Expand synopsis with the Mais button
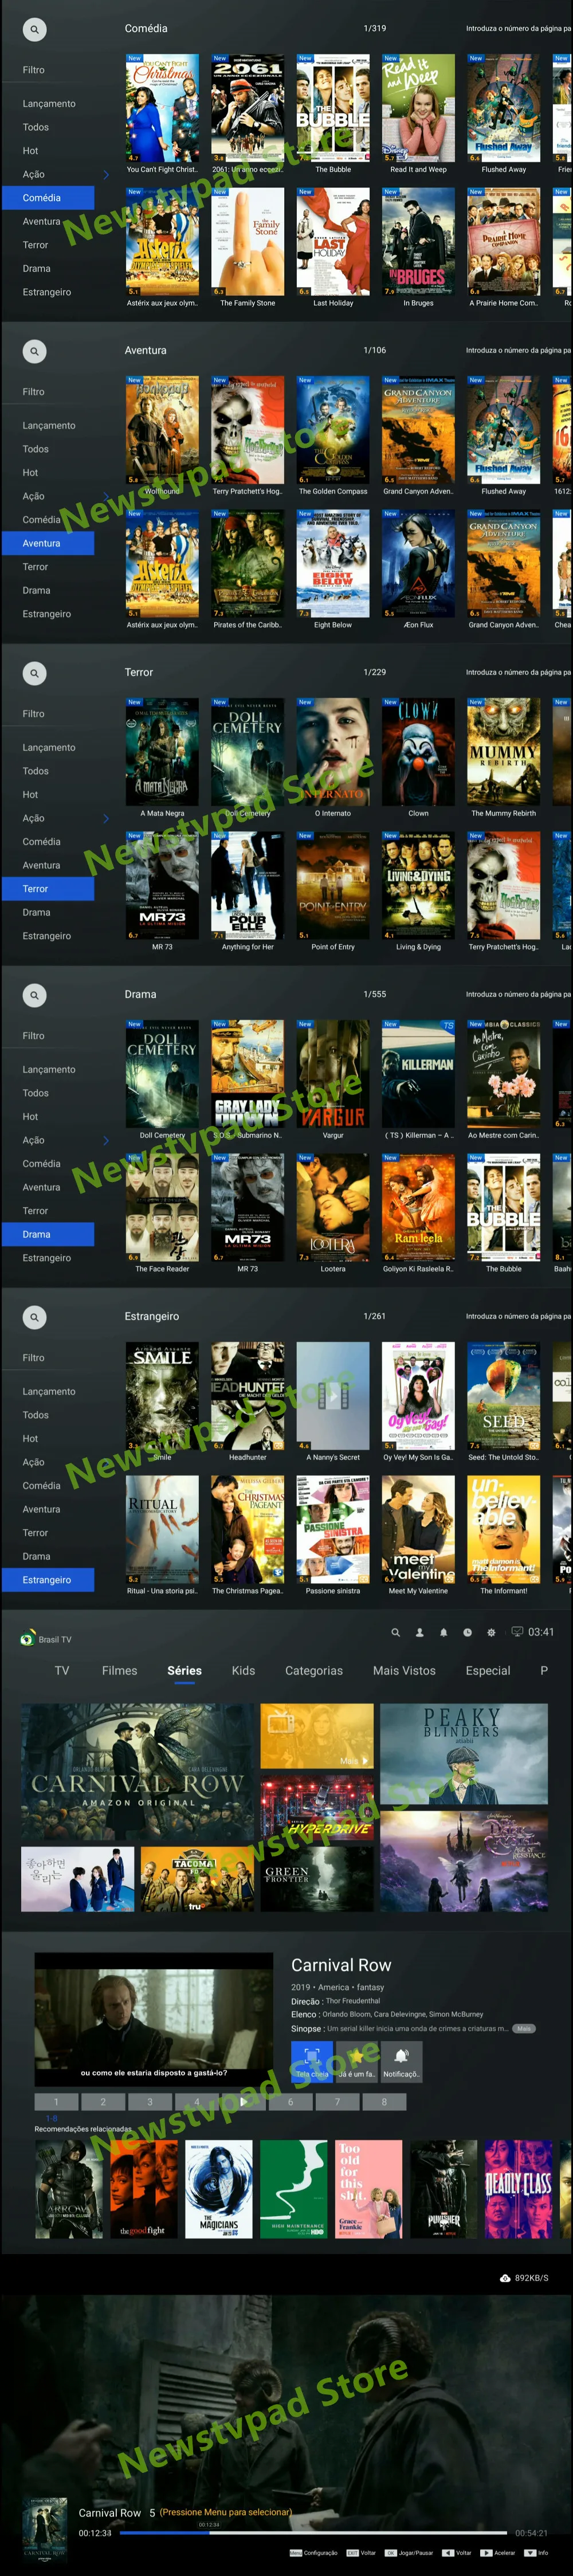 coord(524,2028)
